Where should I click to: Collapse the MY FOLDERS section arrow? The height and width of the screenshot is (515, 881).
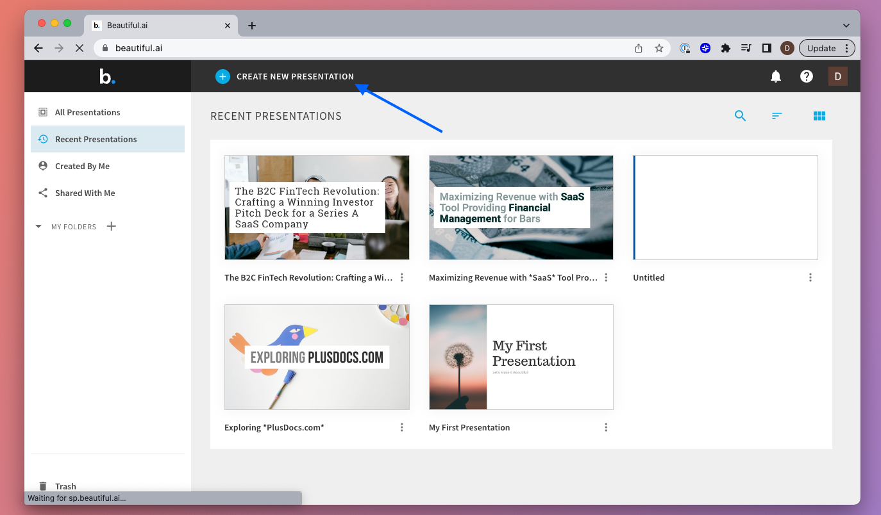[x=38, y=227]
